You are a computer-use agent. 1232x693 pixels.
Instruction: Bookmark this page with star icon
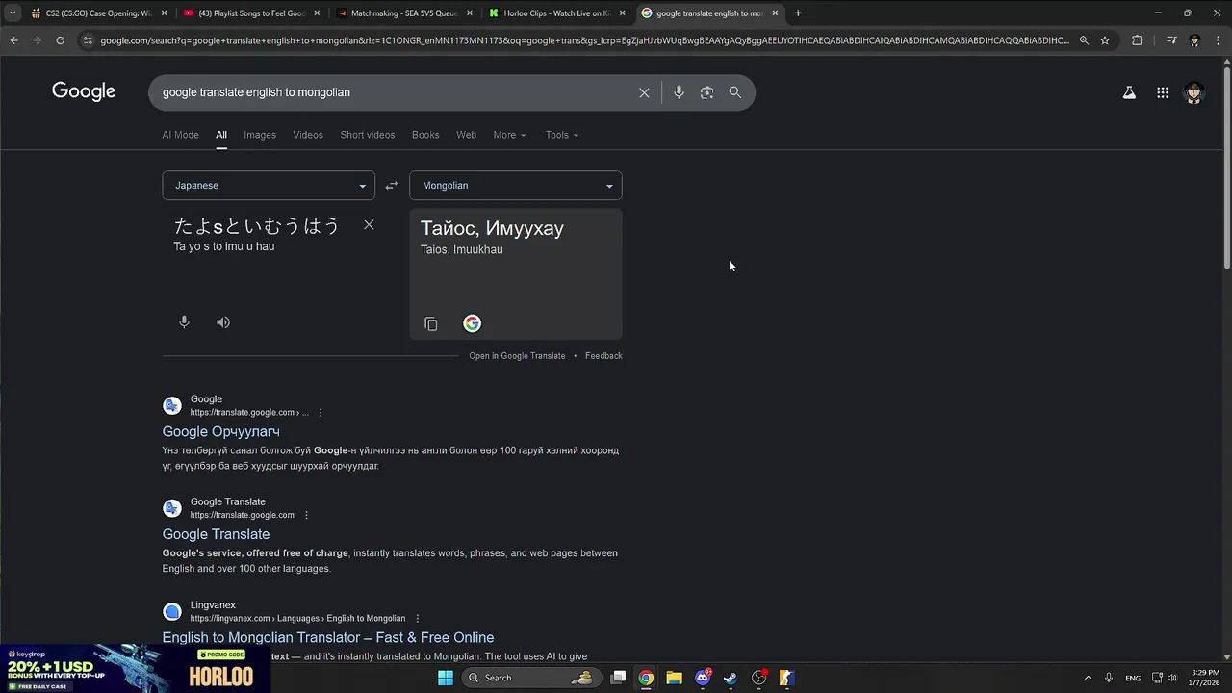(1105, 40)
